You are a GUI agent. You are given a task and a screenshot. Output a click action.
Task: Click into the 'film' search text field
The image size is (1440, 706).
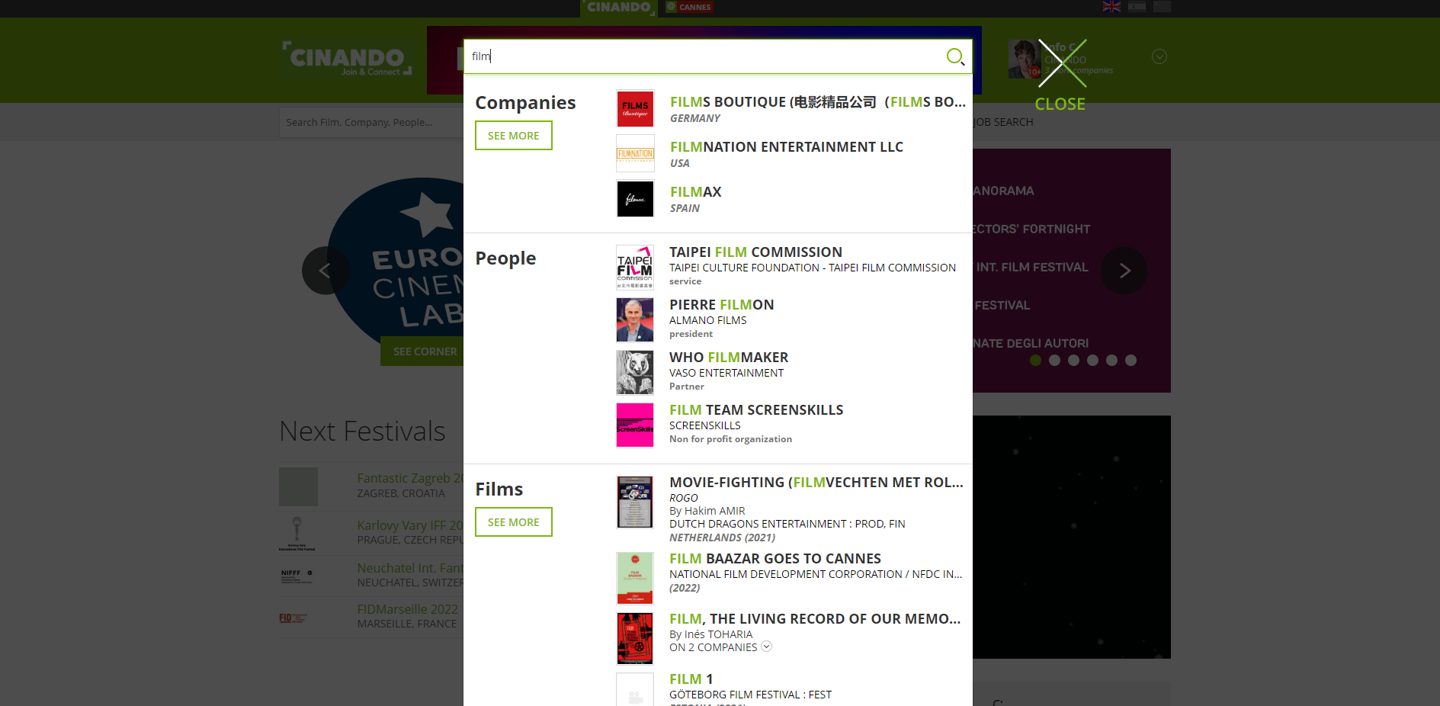pos(701,56)
